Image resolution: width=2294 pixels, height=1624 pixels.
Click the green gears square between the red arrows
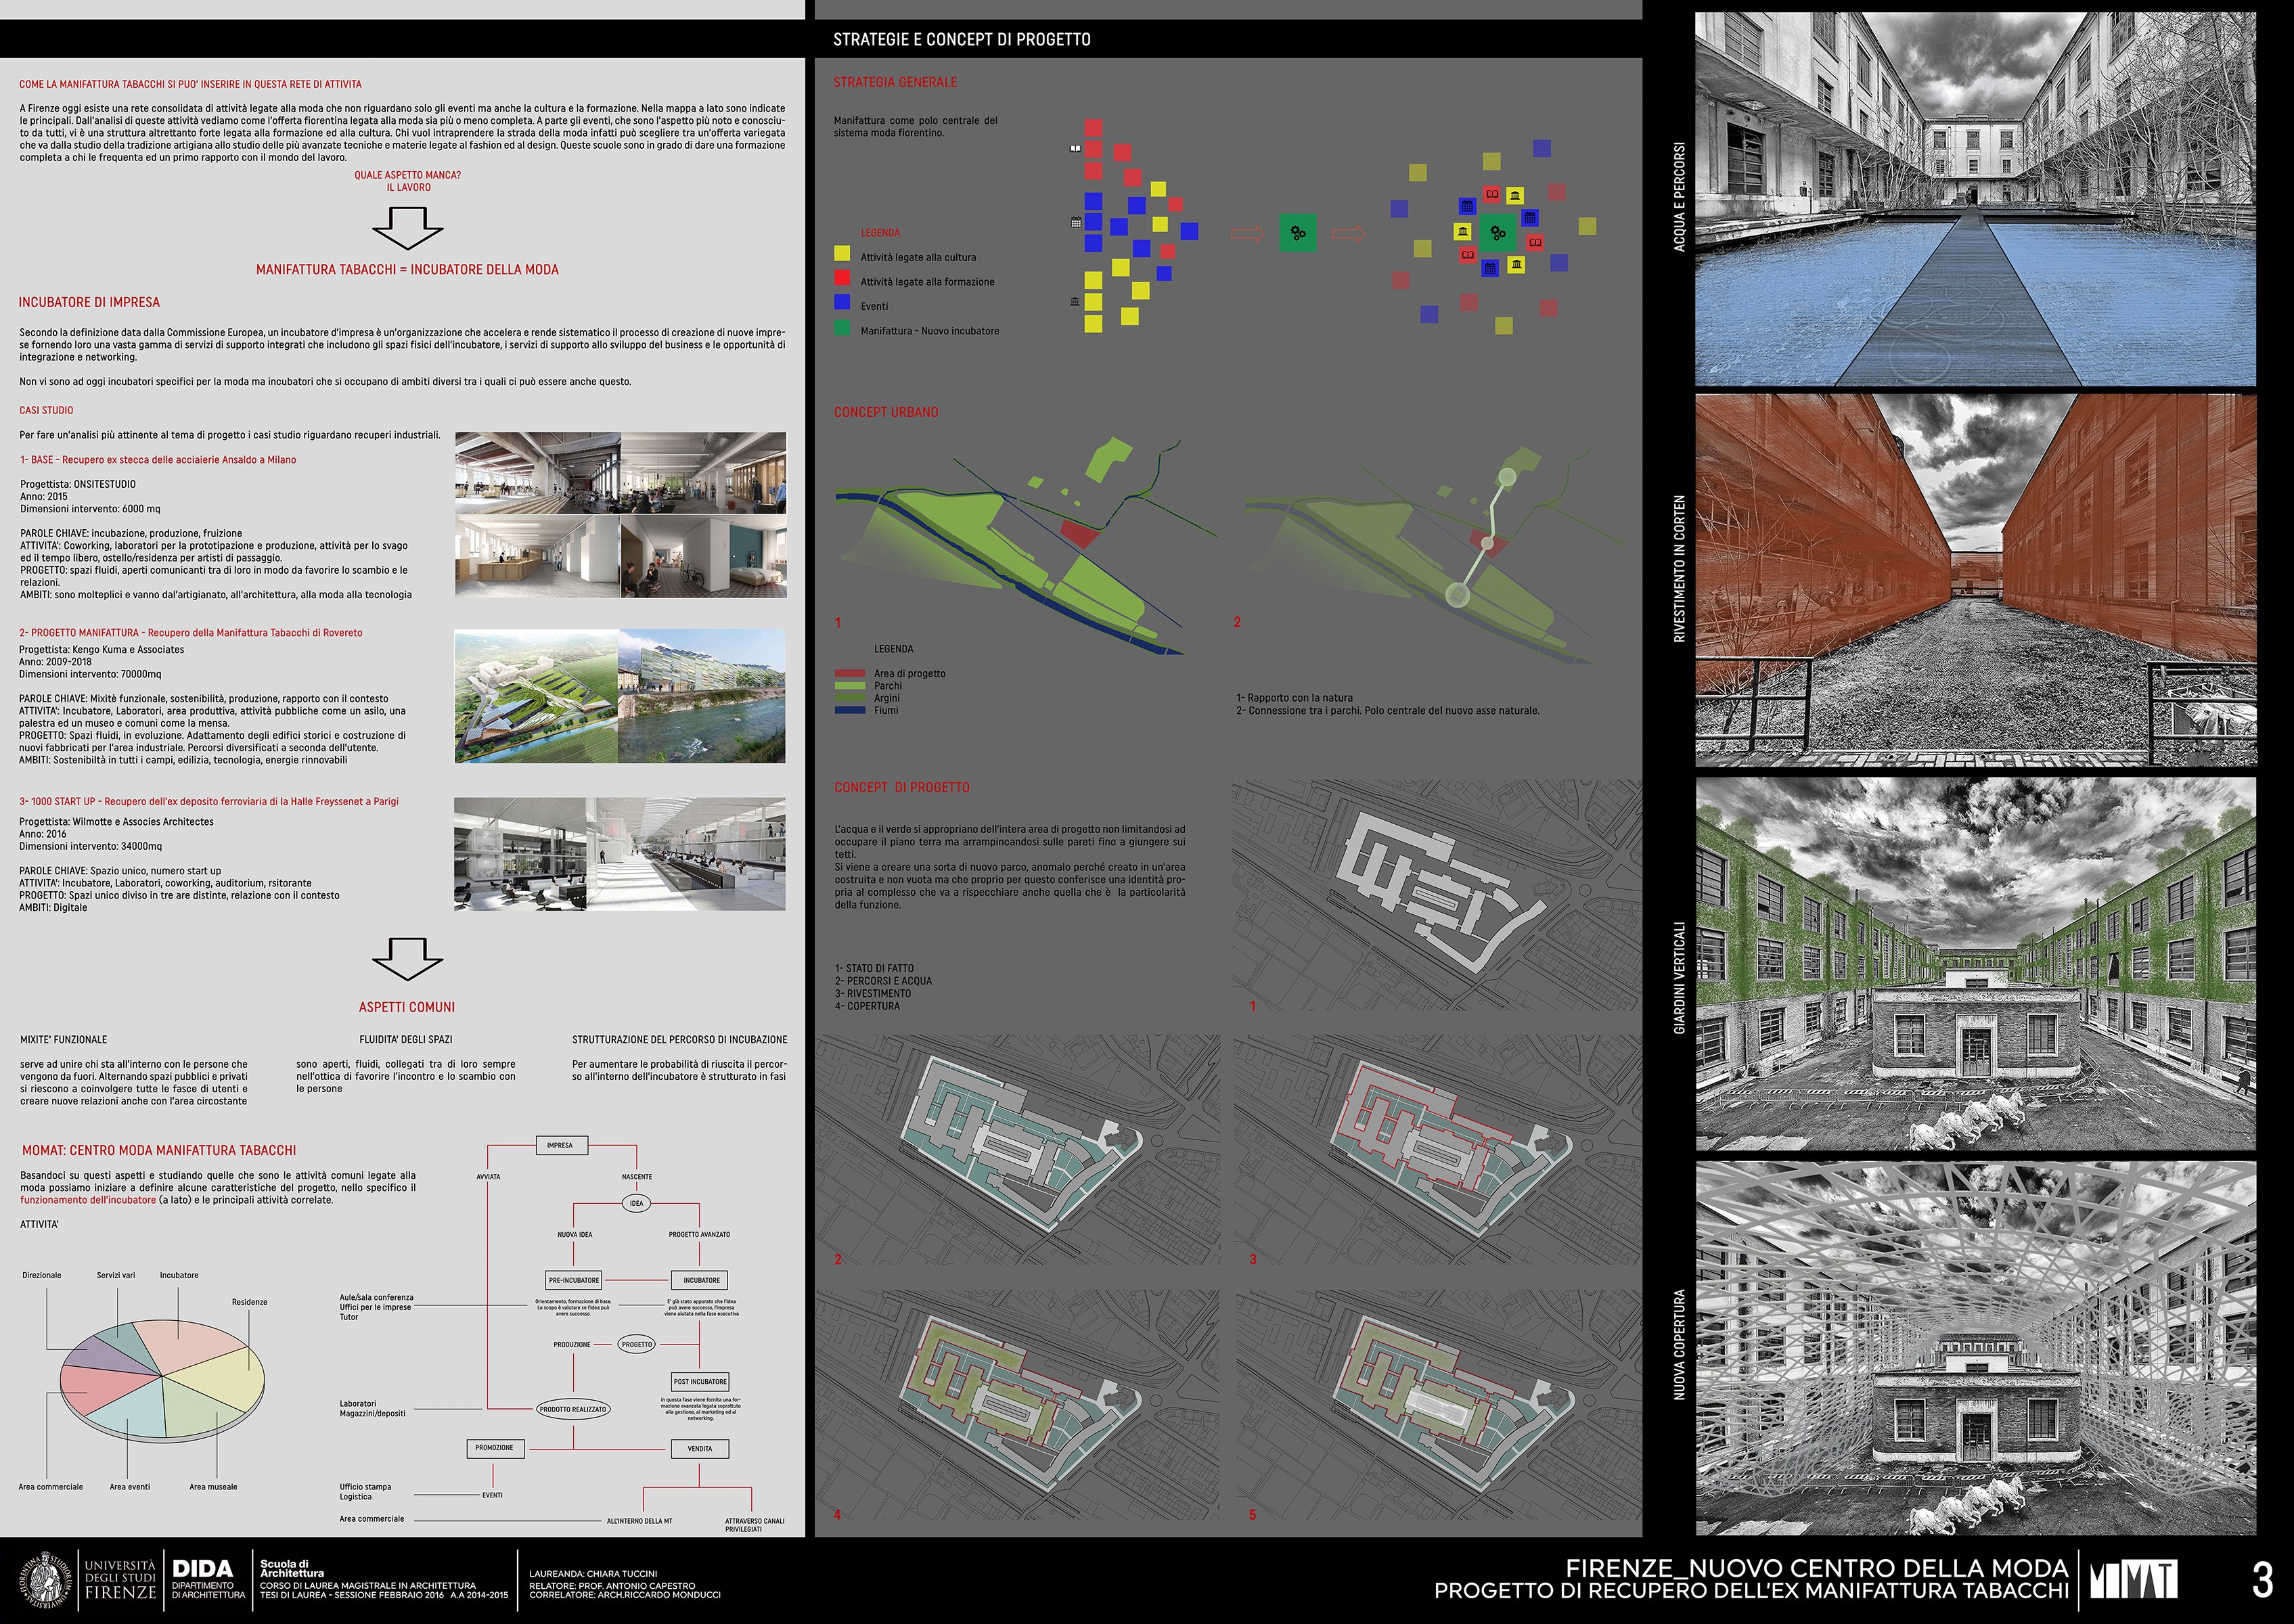(1298, 233)
